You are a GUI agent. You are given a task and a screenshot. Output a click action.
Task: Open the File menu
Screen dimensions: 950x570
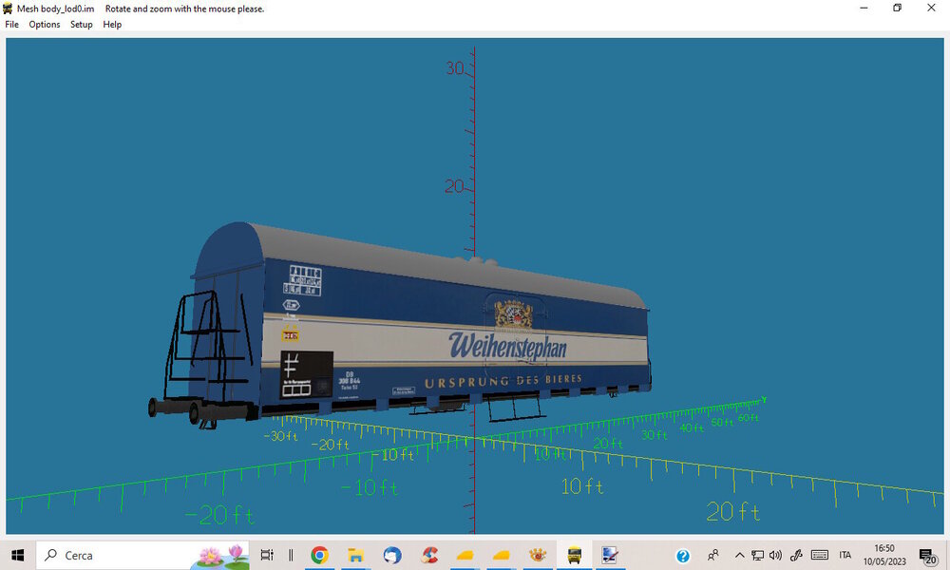coord(12,25)
